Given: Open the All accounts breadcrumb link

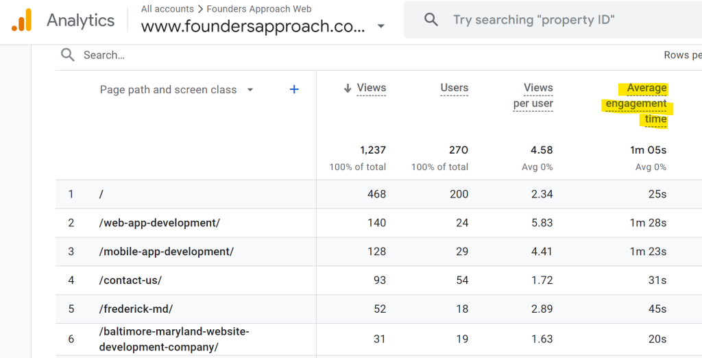Looking at the screenshot, I should pyautogui.click(x=167, y=9).
